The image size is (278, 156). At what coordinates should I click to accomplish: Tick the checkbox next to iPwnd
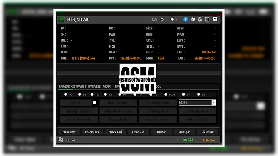pyautogui.click(x=95, y=103)
